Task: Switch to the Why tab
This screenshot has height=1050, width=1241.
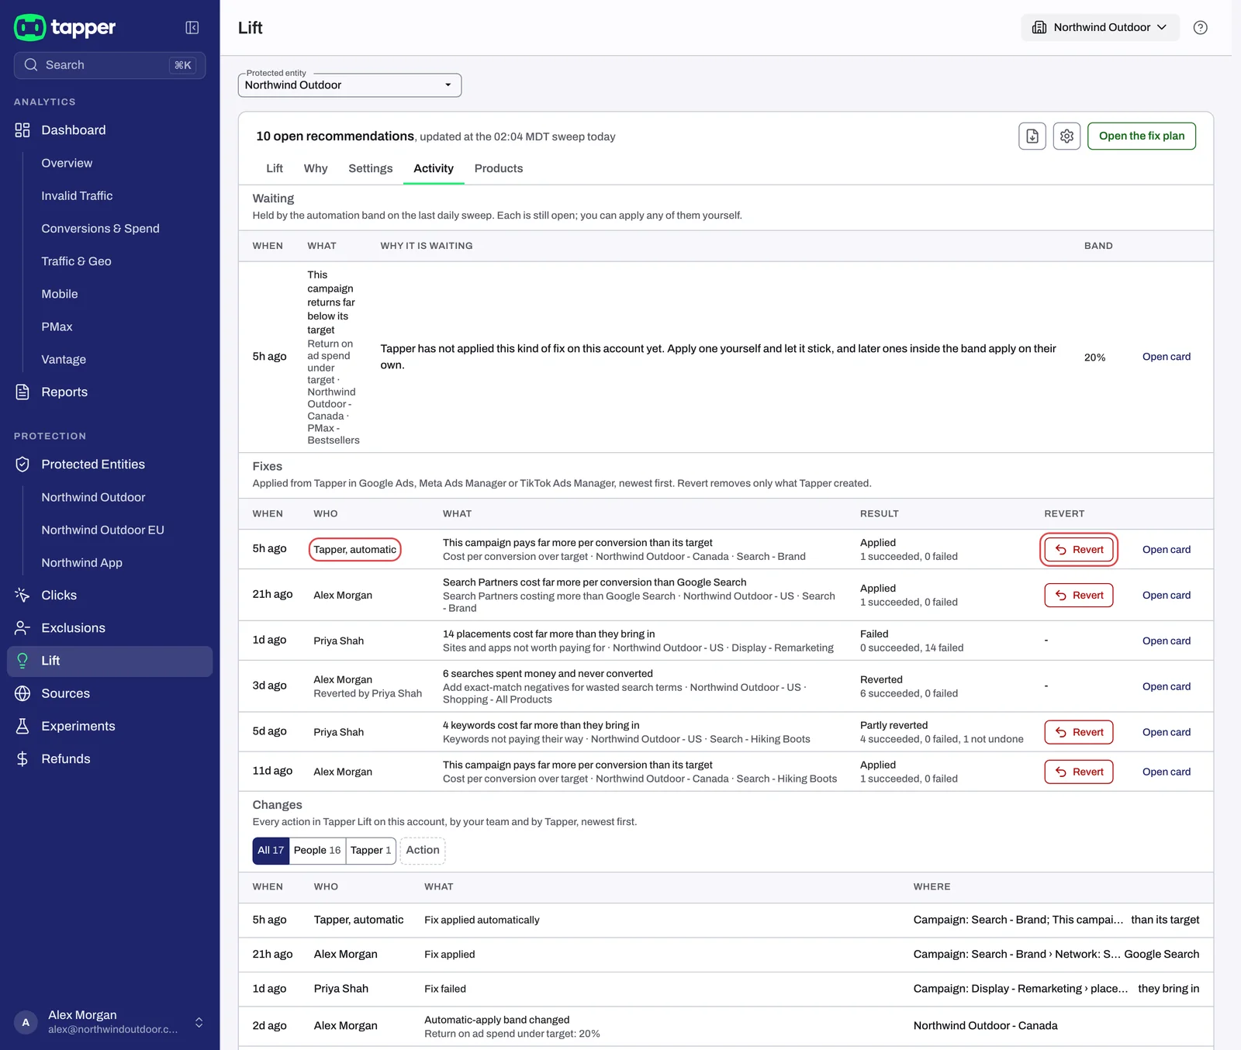Action: [316, 168]
